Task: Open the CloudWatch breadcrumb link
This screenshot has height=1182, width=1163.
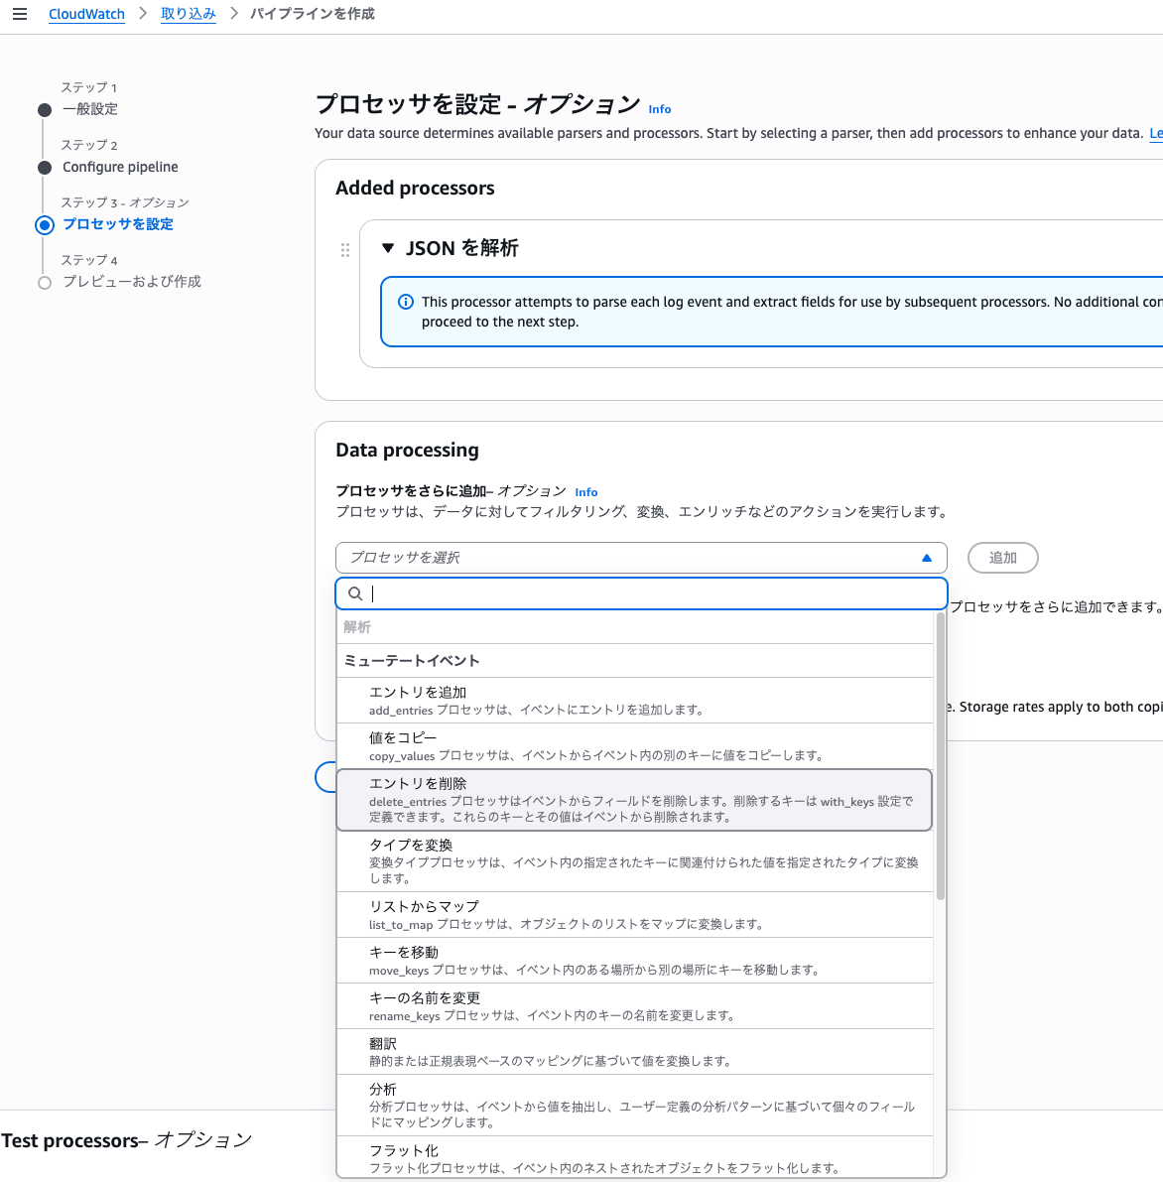Action: point(86,14)
